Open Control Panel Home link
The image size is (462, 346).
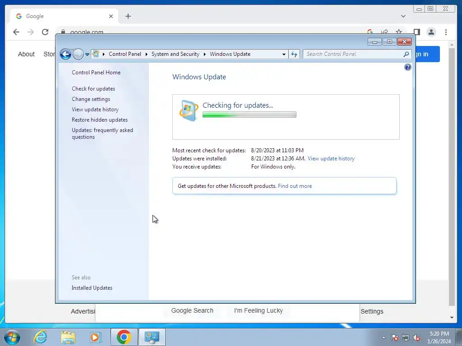tap(96, 73)
